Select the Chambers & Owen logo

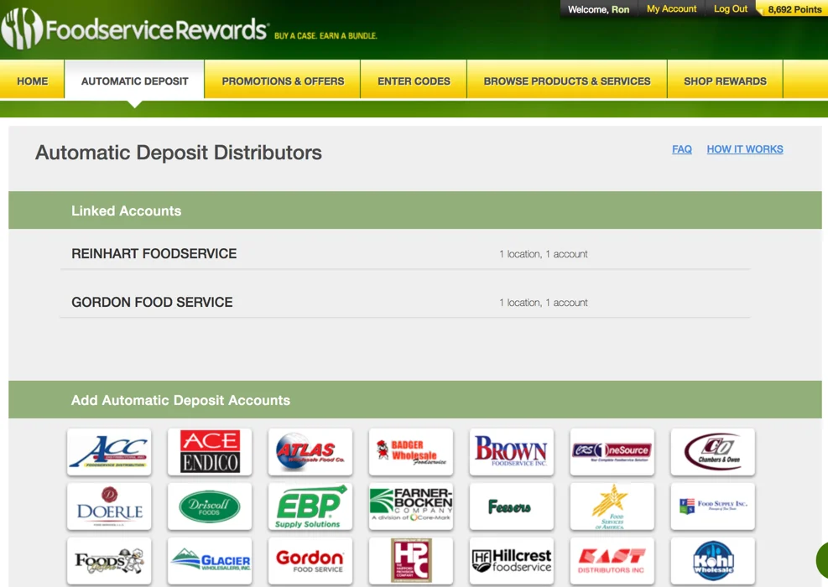click(x=713, y=452)
